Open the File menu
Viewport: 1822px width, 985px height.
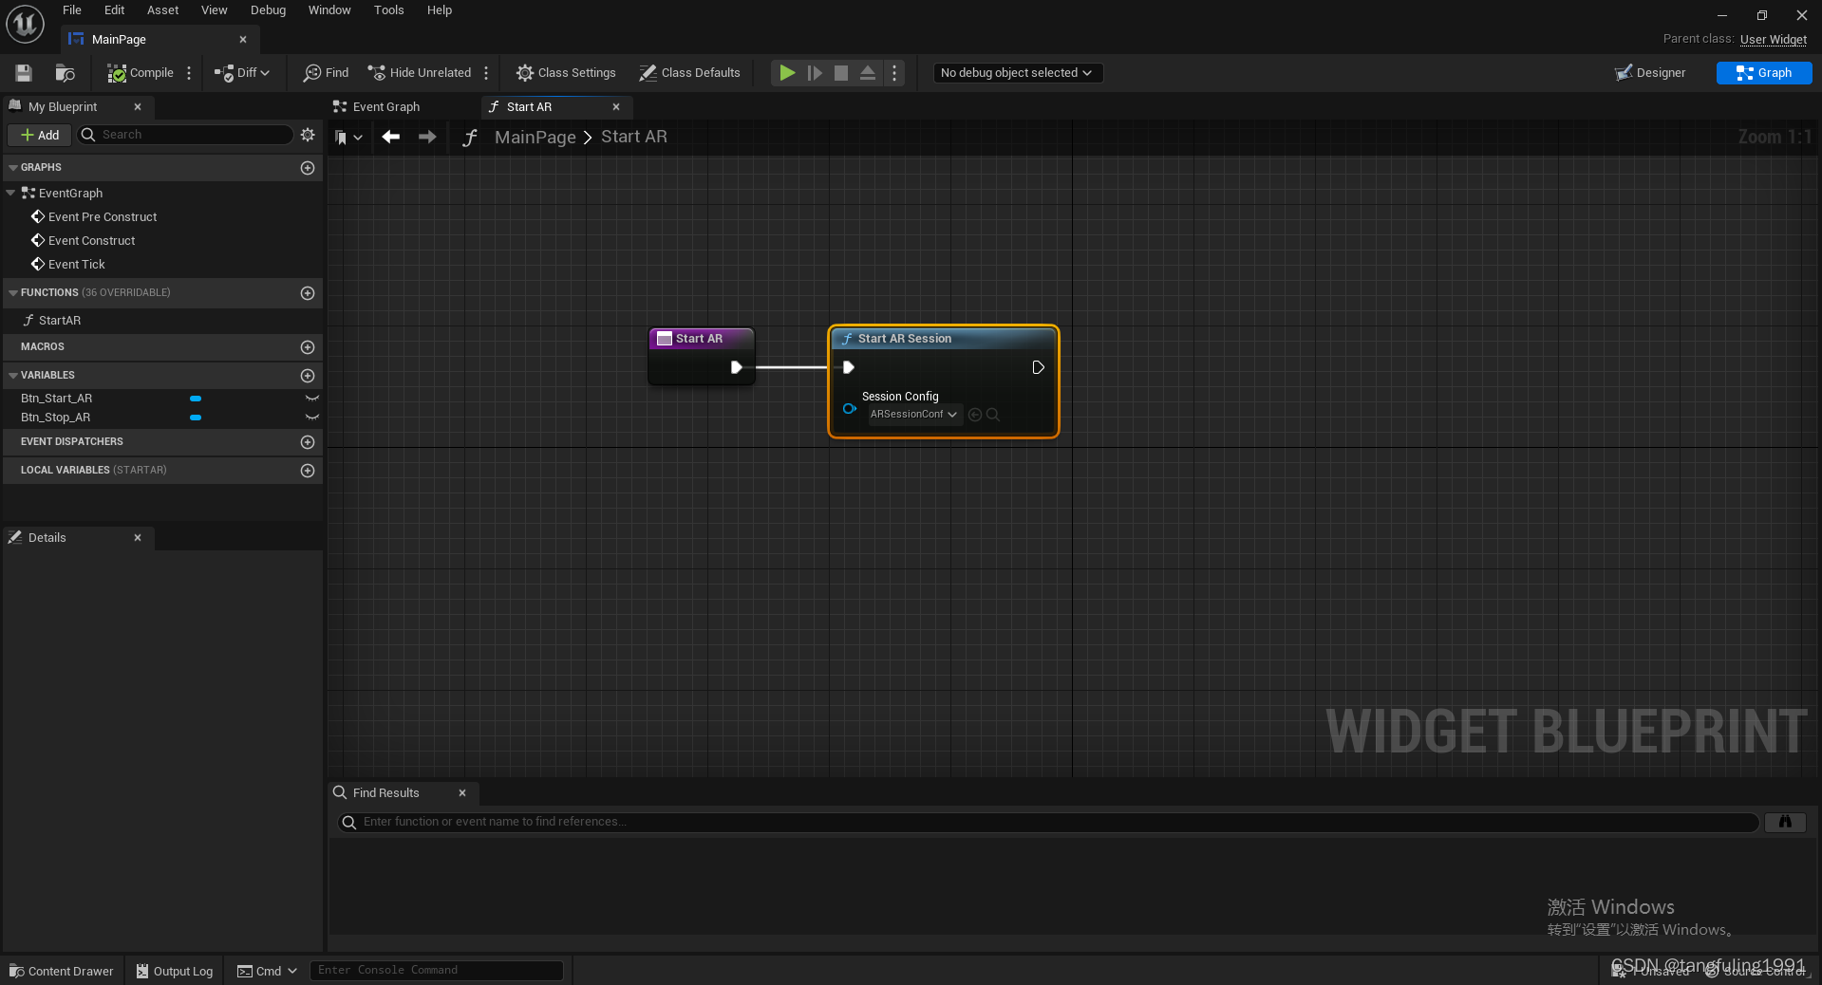[72, 10]
